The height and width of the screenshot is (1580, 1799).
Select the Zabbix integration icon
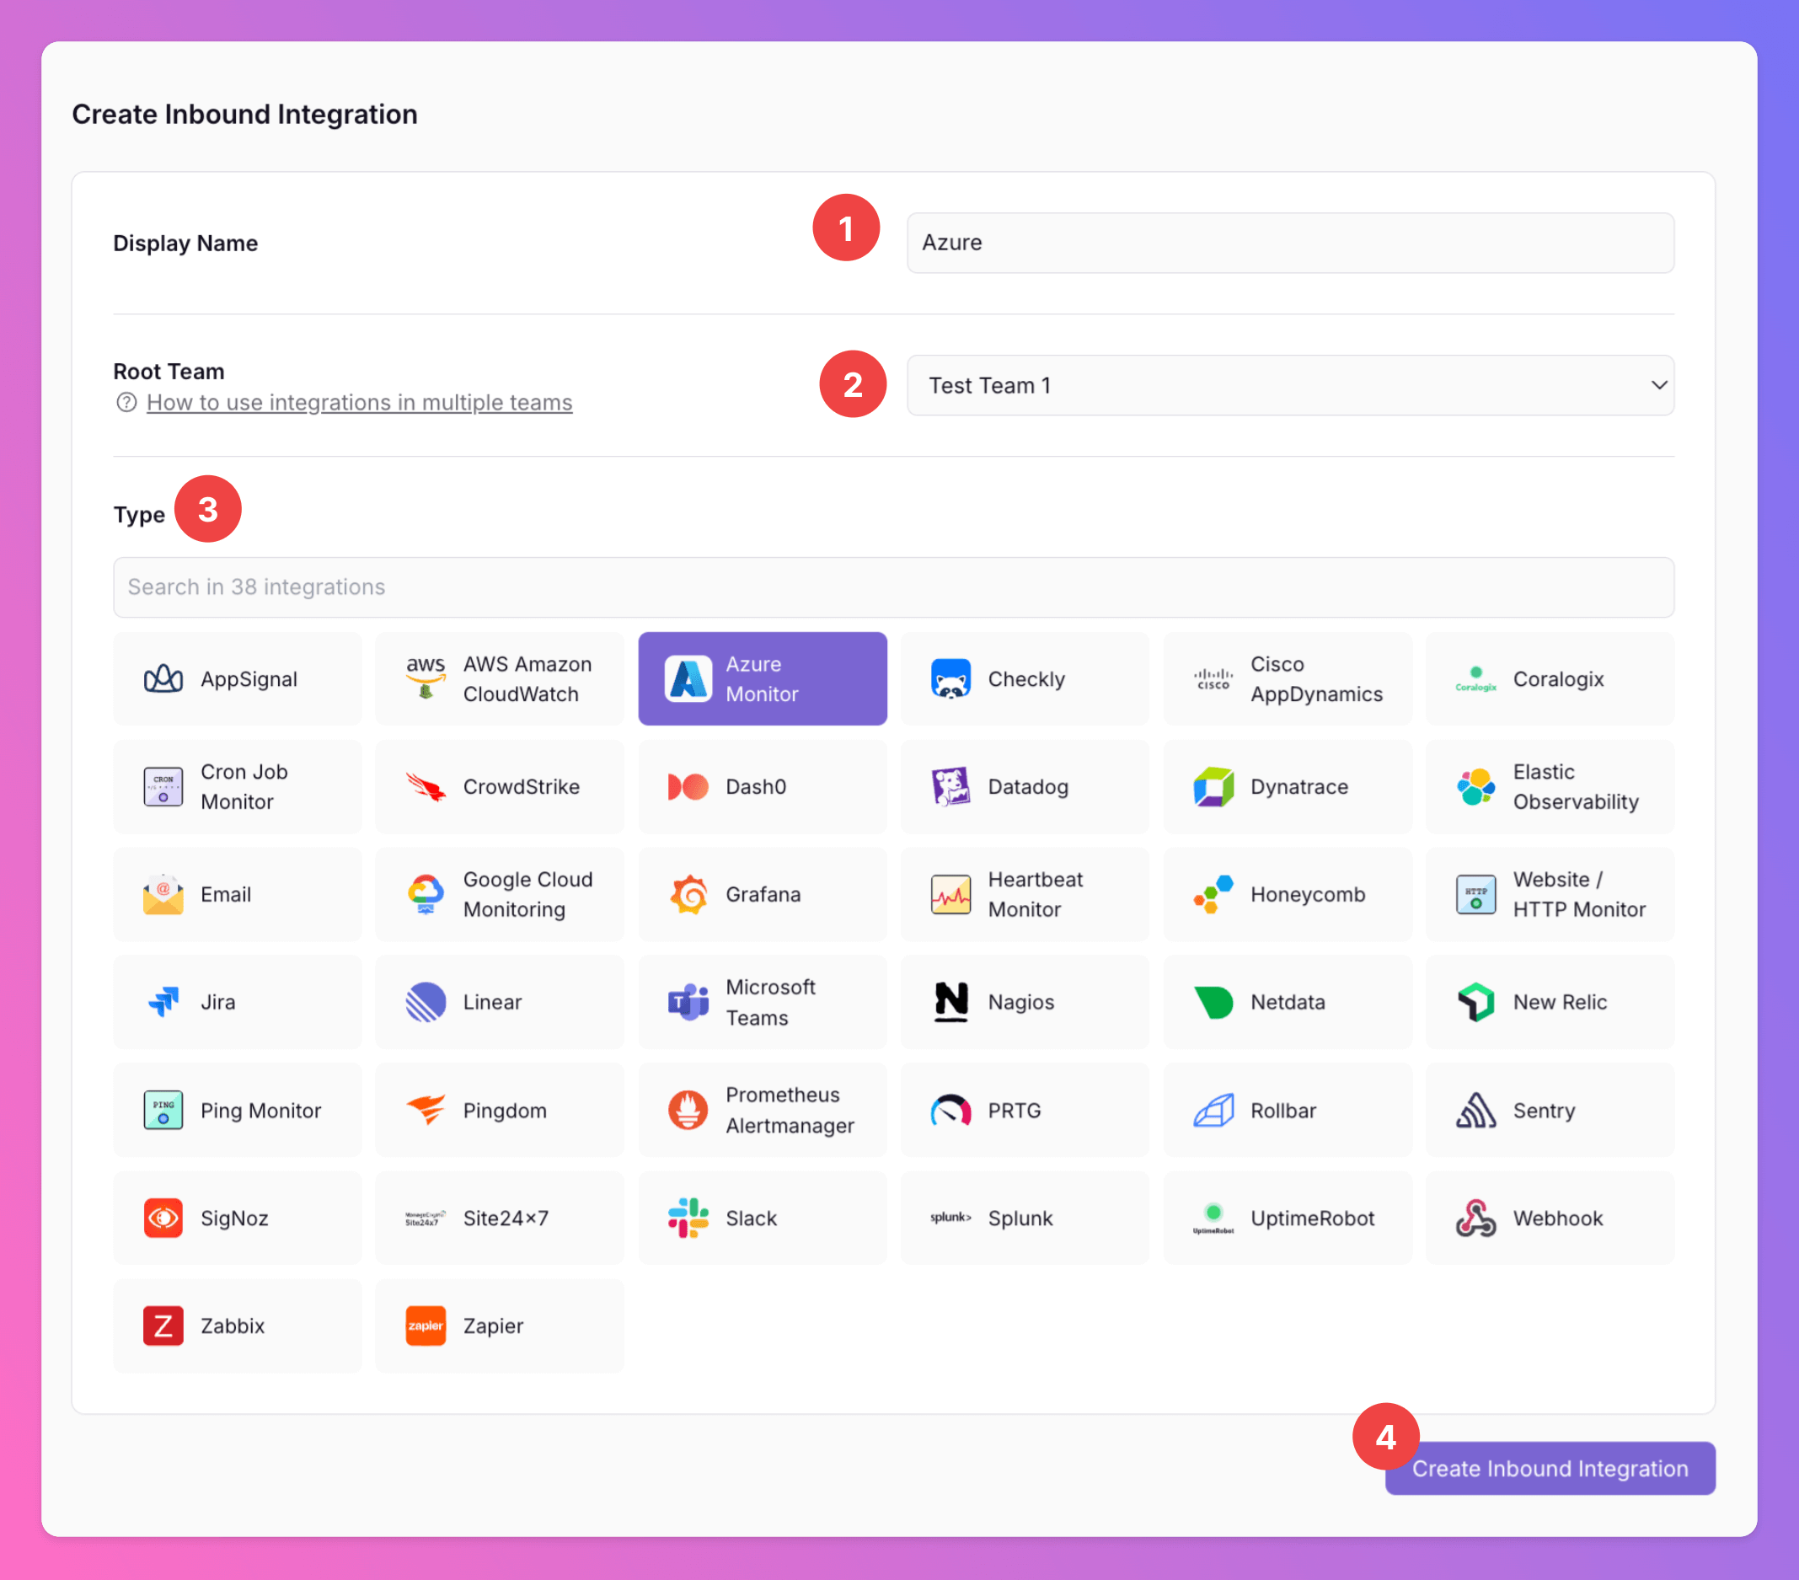[163, 1326]
